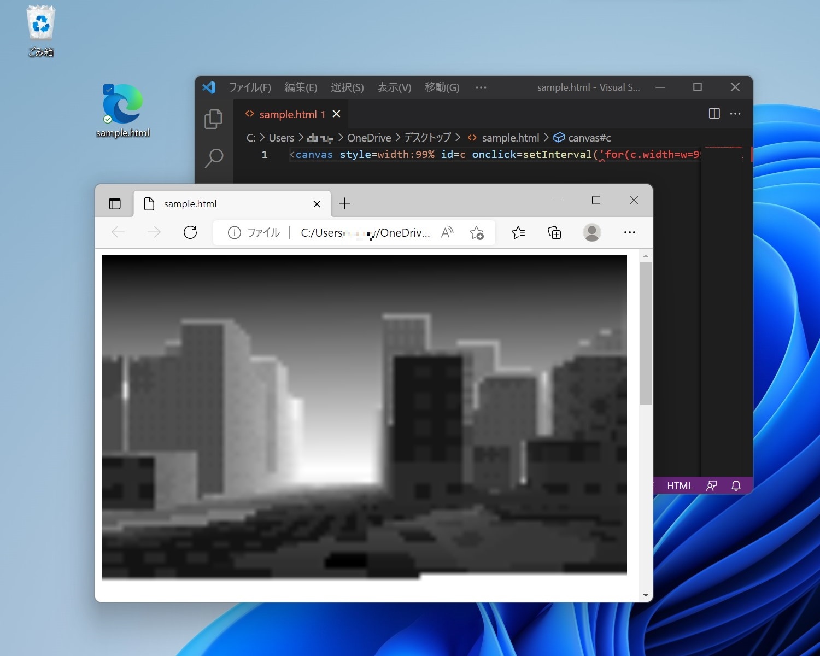Viewport: 820px width, 656px height.
Task: Open a new tab in Edge
Action: pyautogui.click(x=345, y=203)
